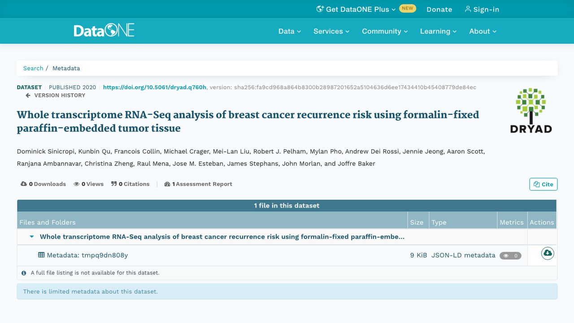574x323 pixels.
Task: Collapse the Whole transcriptome dataset folder row
Action: (x=32, y=237)
